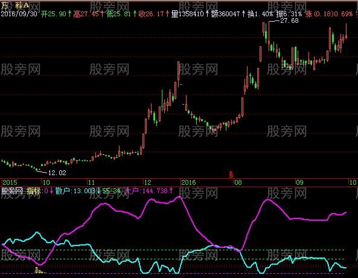Click the turnover amount 额360047
The image size is (358, 278).
(228, 14)
